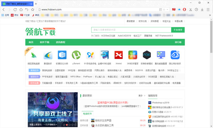Bookmark page with toolbar star icon

click(x=33, y=10)
